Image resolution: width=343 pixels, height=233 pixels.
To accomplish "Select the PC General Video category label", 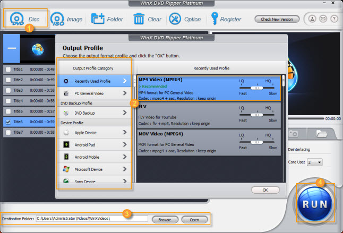I will click(x=89, y=93).
